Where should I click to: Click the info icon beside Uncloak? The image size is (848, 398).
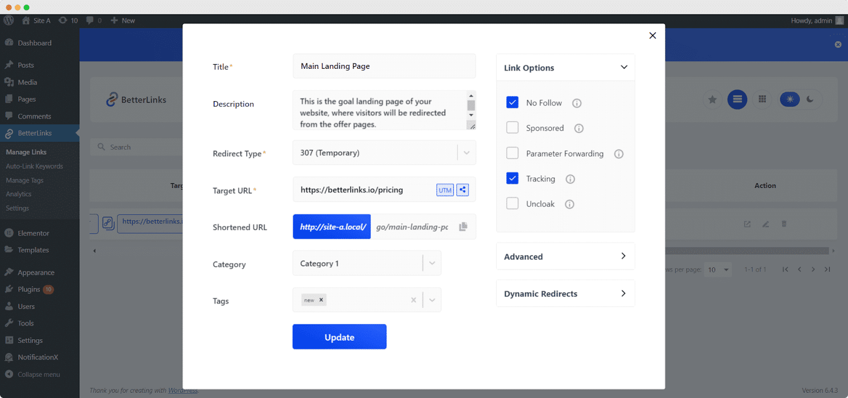[569, 204]
